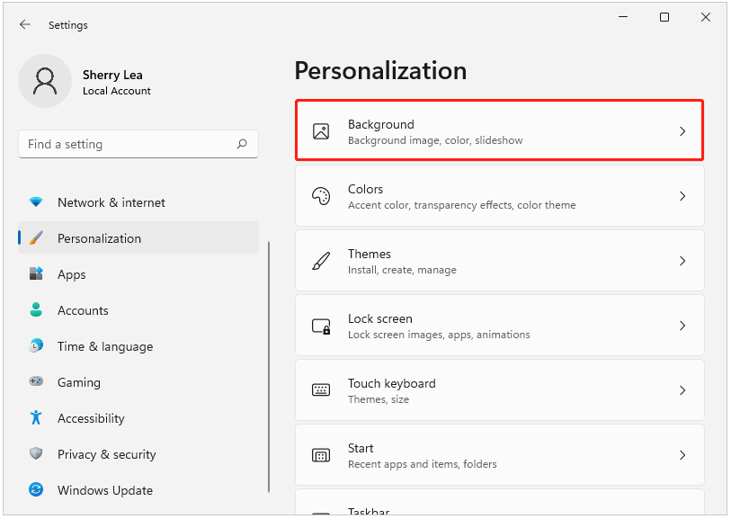731x519 pixels.
Task: Click the Personalization paintbrush icon
Action: 37,238
